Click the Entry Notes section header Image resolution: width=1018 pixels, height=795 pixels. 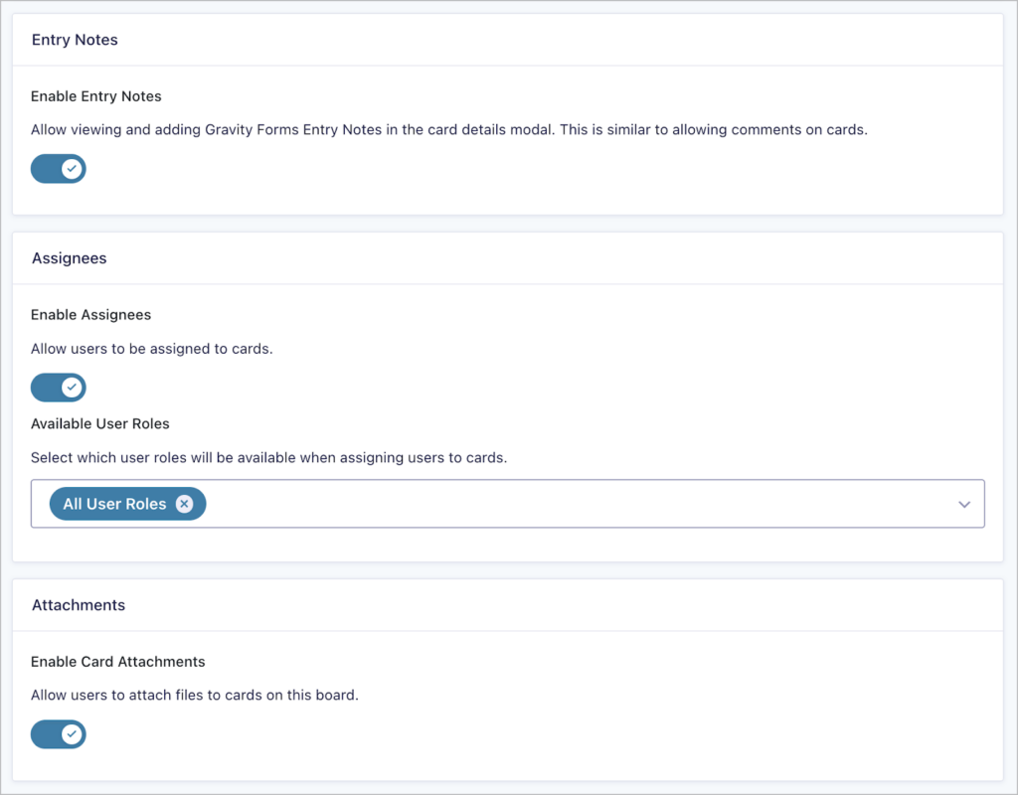point(75,41)
